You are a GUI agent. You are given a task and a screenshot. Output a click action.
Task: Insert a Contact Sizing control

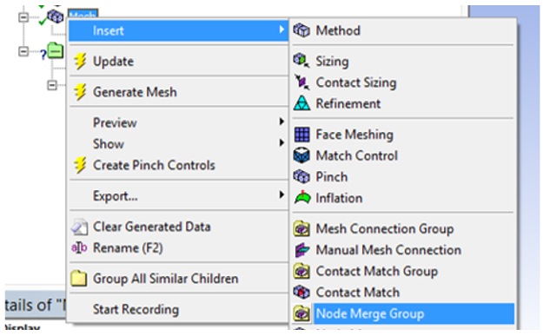(x=403, y=82)
